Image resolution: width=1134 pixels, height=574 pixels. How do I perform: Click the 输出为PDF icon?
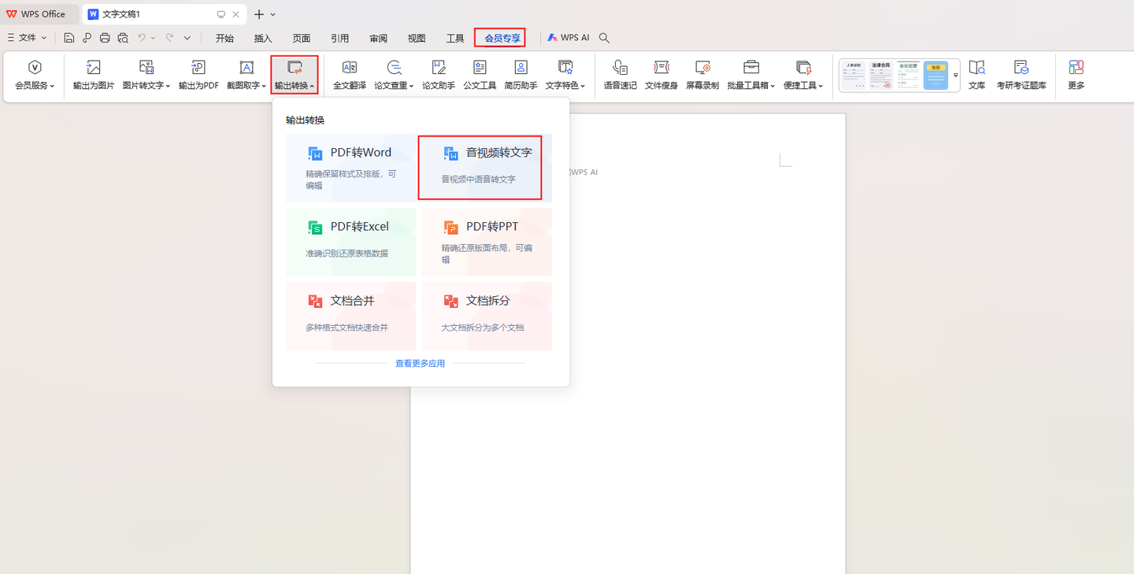pyautogui.click(x=198, y=68)
